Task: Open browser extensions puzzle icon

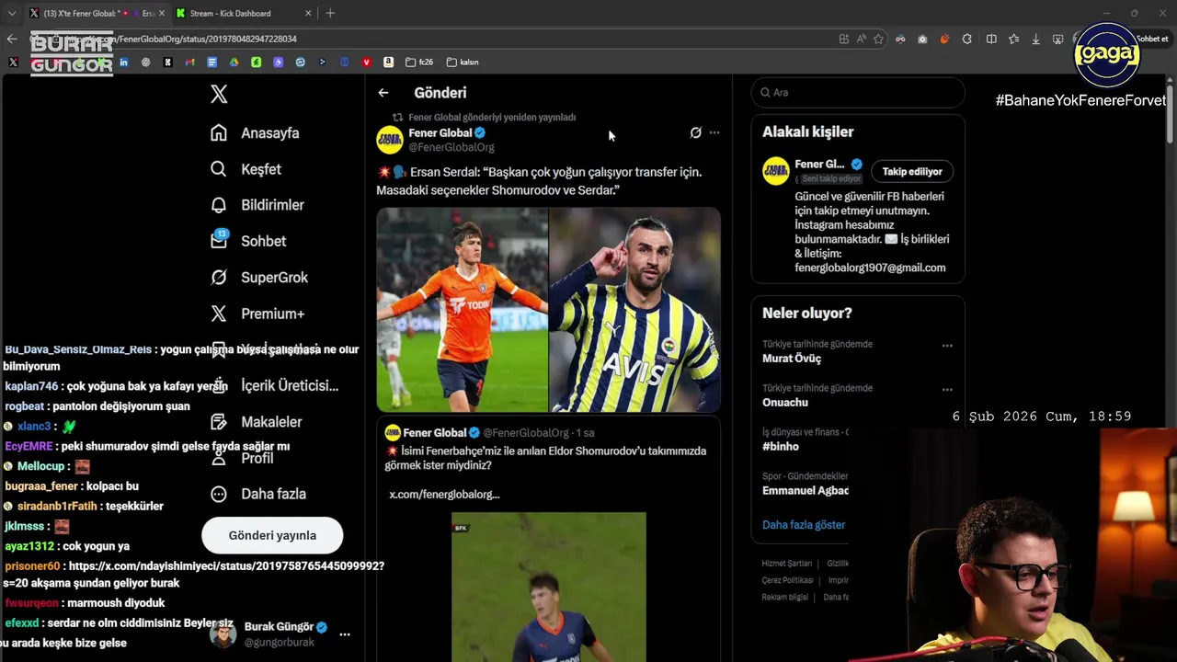Action: 967,39
